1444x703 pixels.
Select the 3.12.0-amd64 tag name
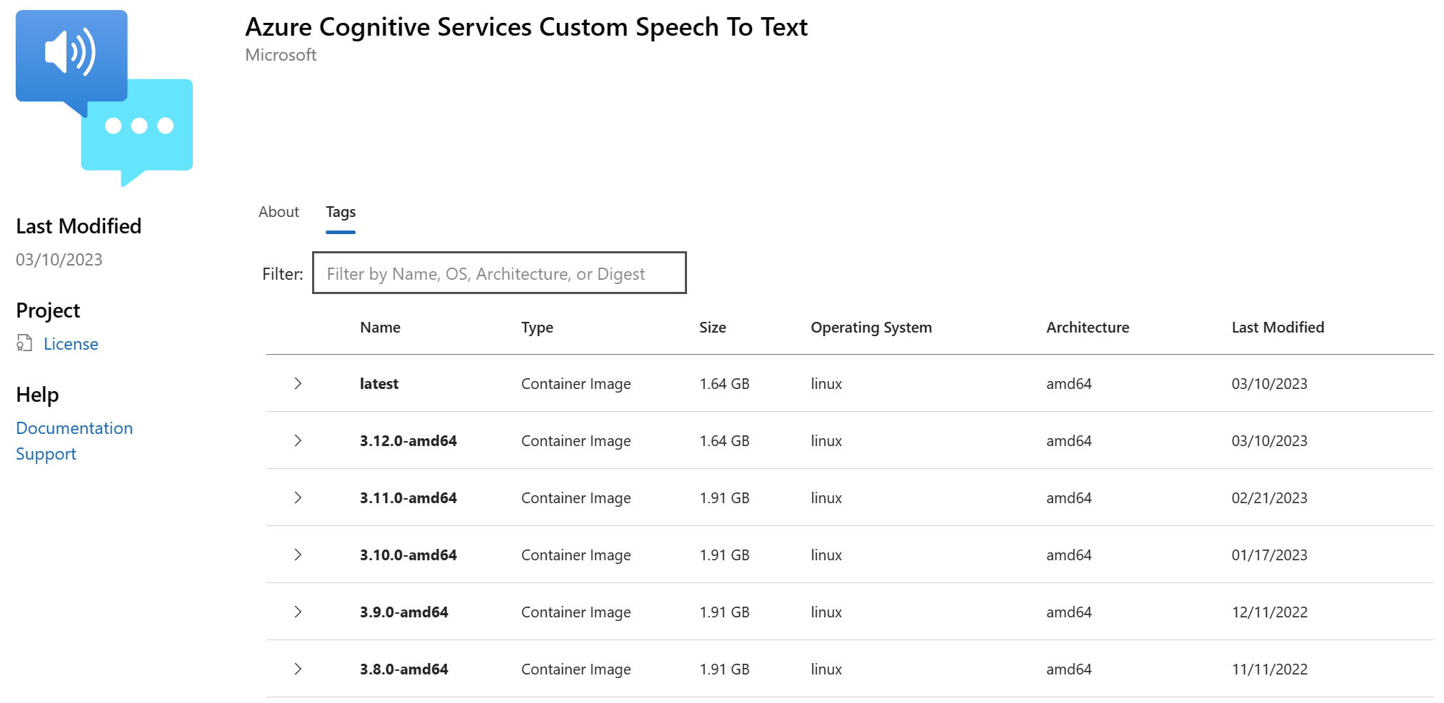408,440
